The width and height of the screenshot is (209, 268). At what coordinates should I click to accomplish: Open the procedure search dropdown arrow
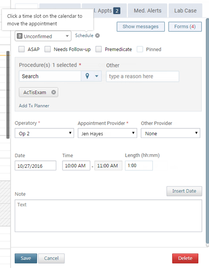97,76
